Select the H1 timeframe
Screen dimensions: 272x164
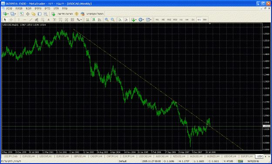[x=181, y=20]
